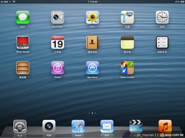Open the Videos clapperboard app in dock

tap(136, 126)
